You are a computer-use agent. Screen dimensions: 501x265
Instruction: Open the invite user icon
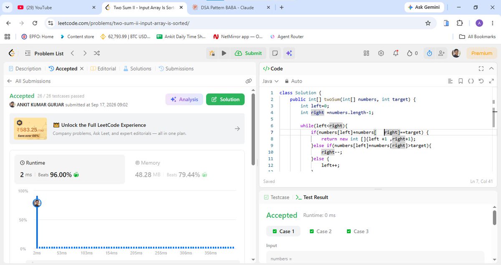tap(441, 53)
